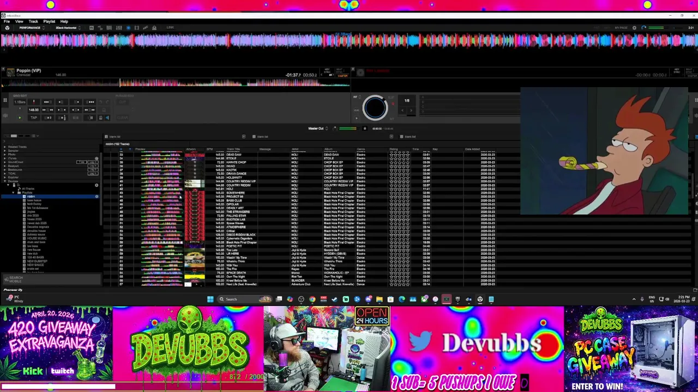Screen dimensions: 698x392
Task: Open the Track menu
Action: pos(33,21)
